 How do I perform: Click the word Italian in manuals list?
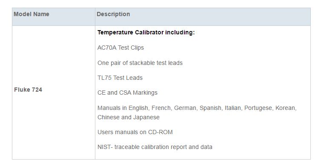(233, 108)
